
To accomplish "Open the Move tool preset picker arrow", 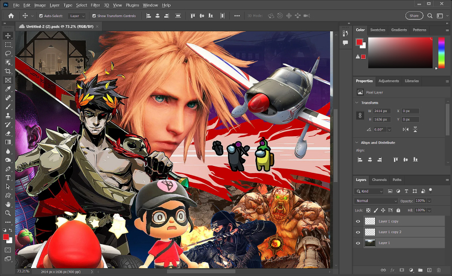I will (32, 16).
